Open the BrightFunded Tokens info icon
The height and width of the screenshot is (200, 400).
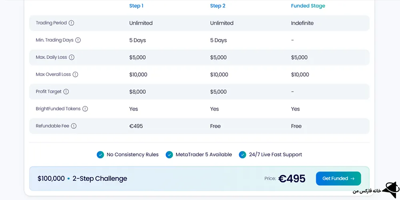[85, 109]
